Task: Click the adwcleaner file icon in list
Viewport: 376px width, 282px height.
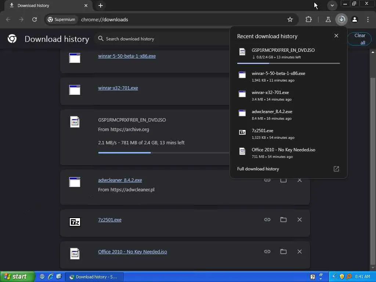Action: click(x=75, y=182)
